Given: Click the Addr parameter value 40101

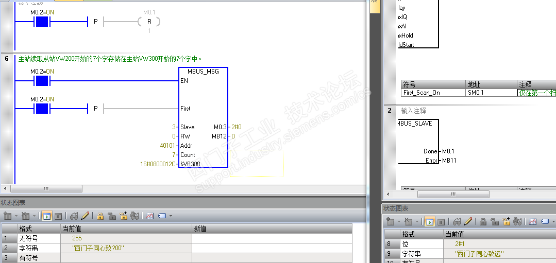Looking at the screenshot, I should (167, 146).
